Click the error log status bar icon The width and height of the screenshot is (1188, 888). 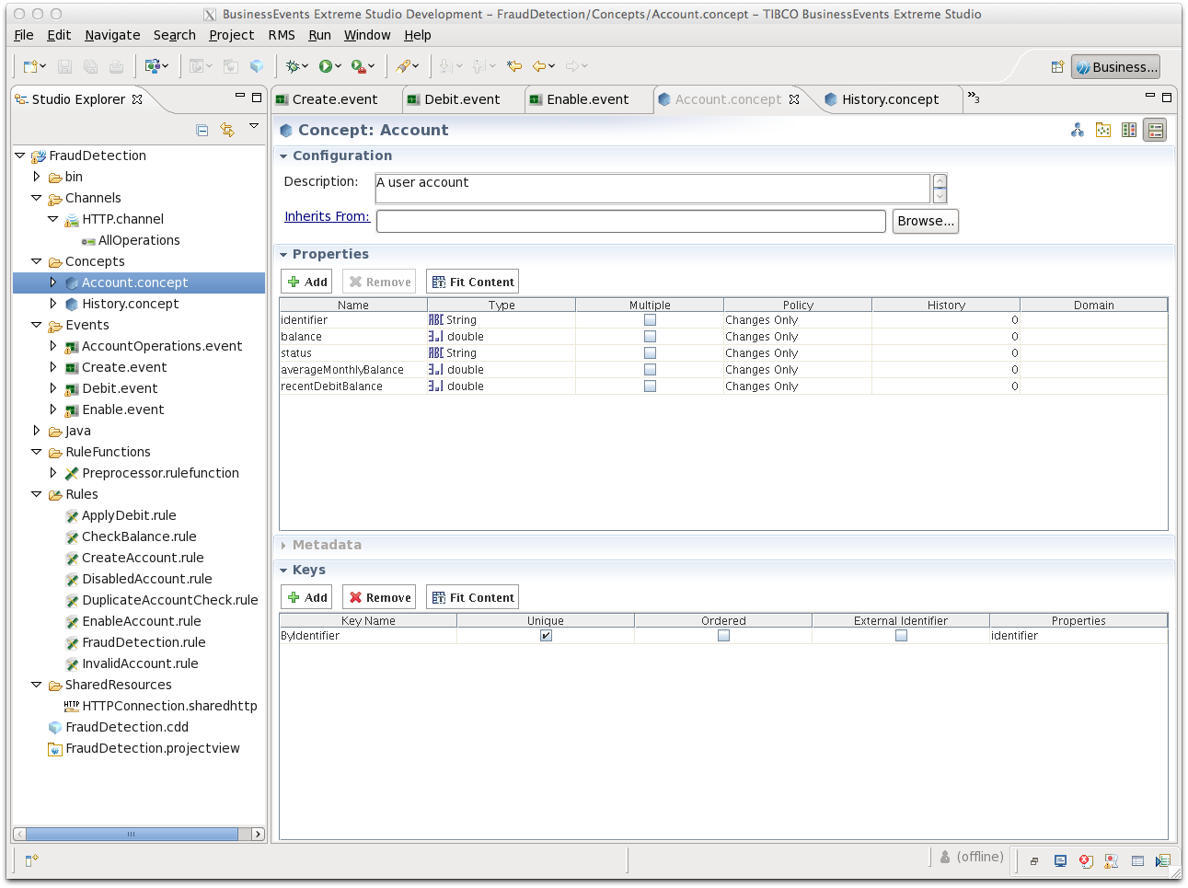click(1086, 861)
